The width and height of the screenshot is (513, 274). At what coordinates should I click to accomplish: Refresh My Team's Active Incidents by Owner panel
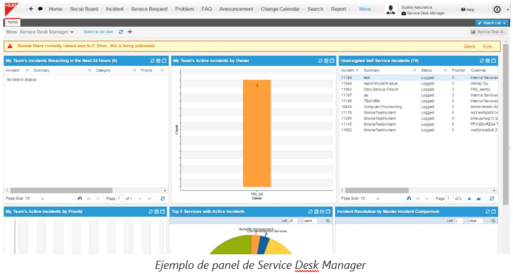(x=321, y=61)
